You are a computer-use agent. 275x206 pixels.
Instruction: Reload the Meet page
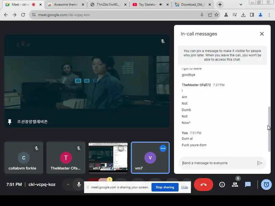coord(23,15)
